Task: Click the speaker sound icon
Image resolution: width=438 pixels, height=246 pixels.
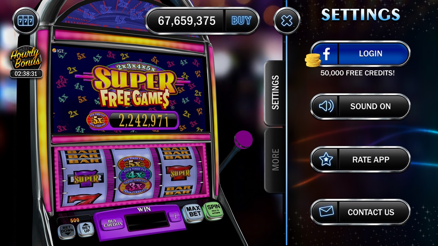Action: tap(326, 106)
